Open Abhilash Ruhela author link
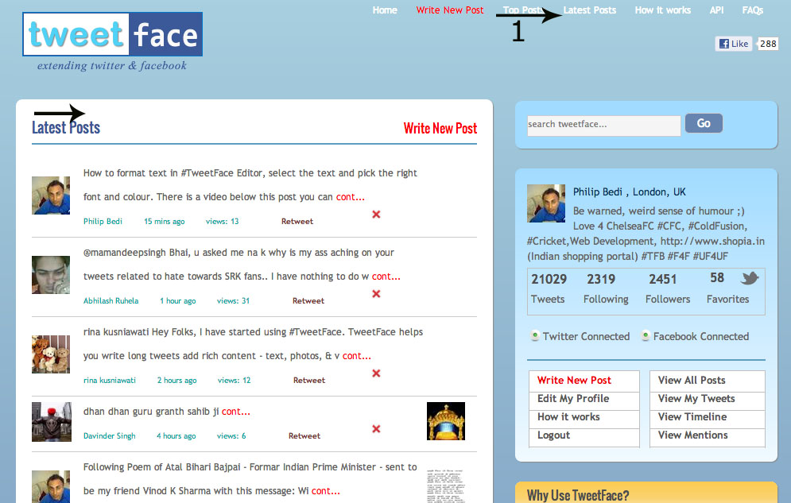This screenshot has height=503, width=791. [111, 301]
